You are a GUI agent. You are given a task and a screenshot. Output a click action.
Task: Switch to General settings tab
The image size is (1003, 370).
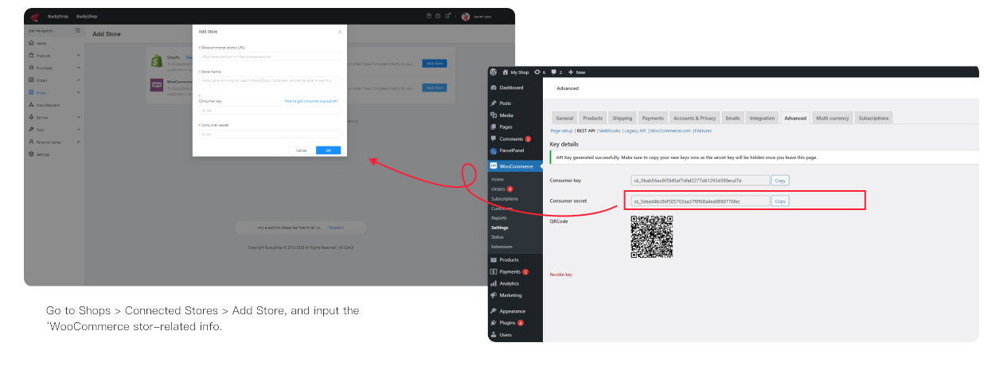coord(564,118)
